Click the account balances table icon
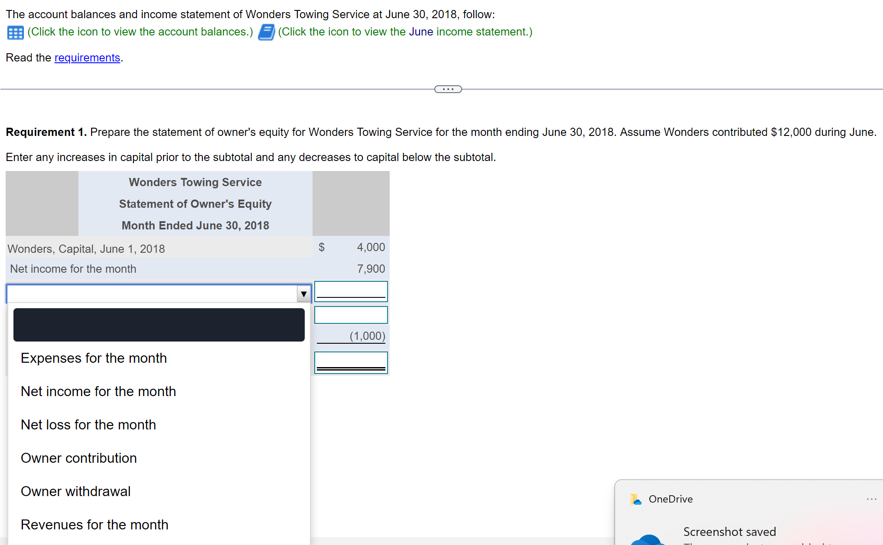Screen dimensions: 883x545 coord(14,32)
